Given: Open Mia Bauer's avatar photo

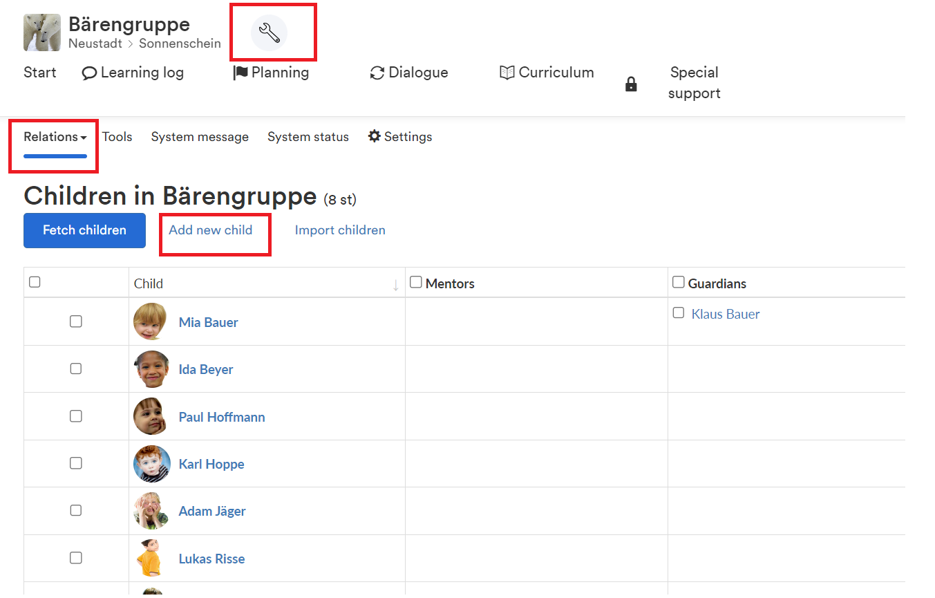Looking at the screenshot, I should (151, 321).
